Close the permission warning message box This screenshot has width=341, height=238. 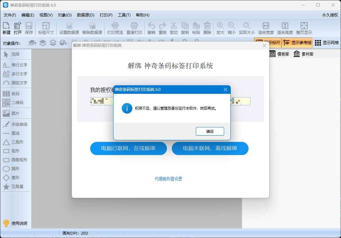(x=225, y=90)
